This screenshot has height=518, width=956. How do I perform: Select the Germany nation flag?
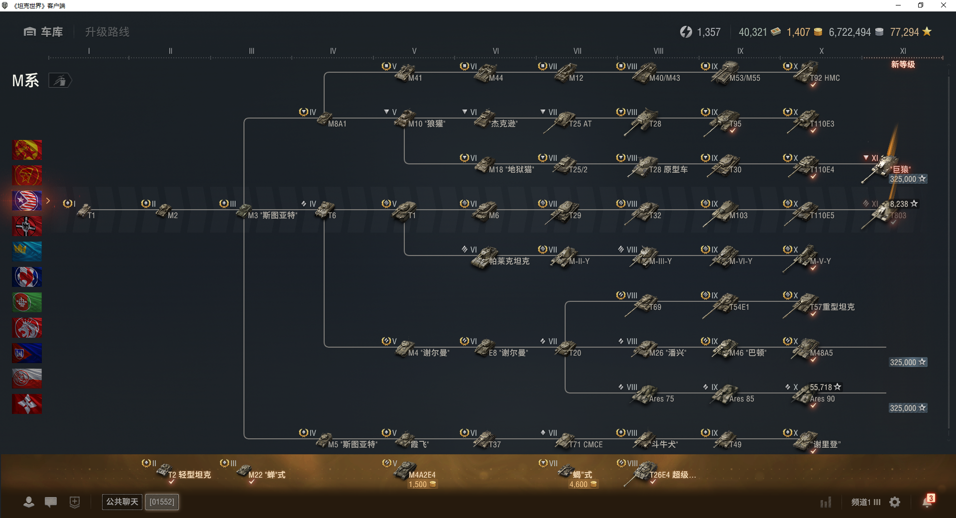pos(27,226)
